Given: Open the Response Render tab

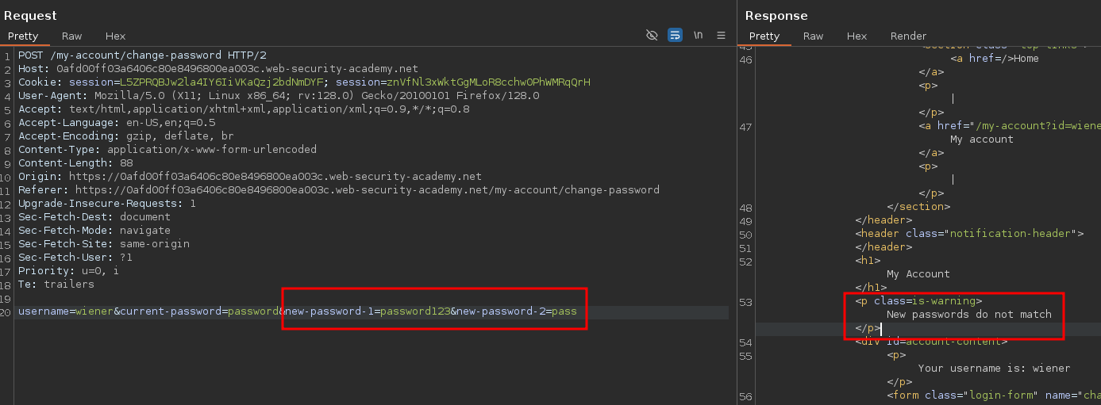Looking at the screenshot, I should pyautogui.click(x=908, y=36).
